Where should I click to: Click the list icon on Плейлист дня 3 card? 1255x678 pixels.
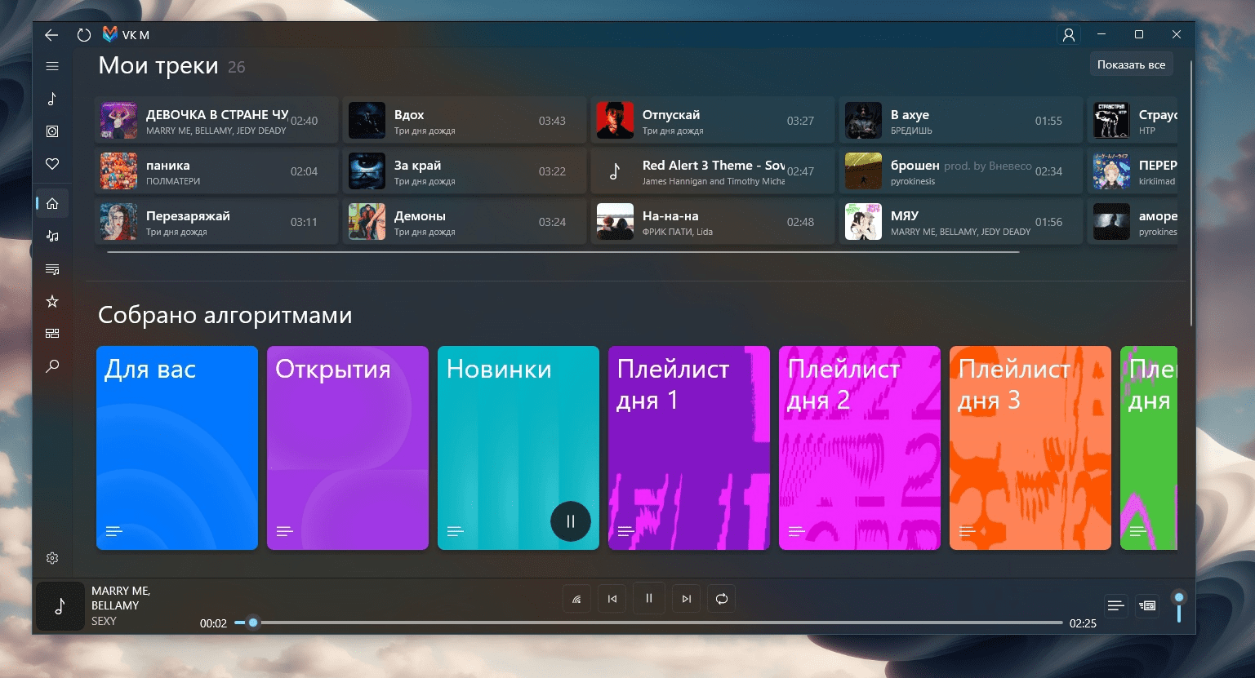pyautogui.click(x=968, y=531)
